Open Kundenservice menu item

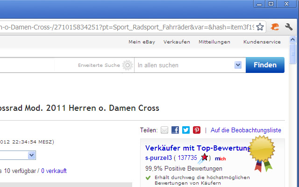pyautogui.click(x=262, y=42)
